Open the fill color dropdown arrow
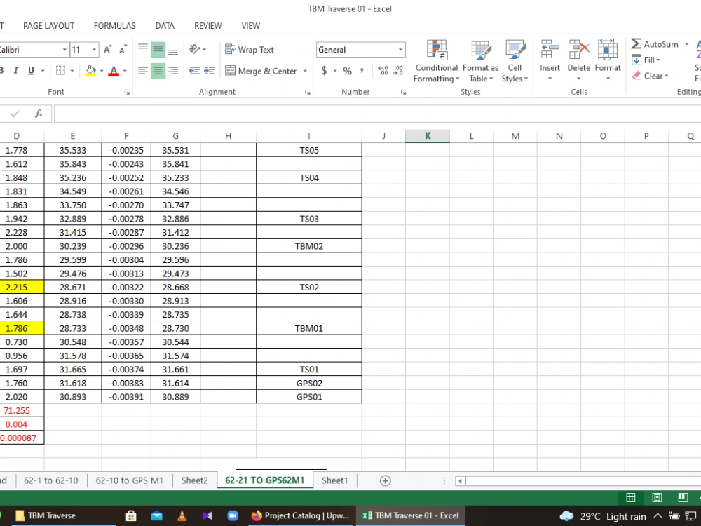701x526 pixels. tap(102, 71)
